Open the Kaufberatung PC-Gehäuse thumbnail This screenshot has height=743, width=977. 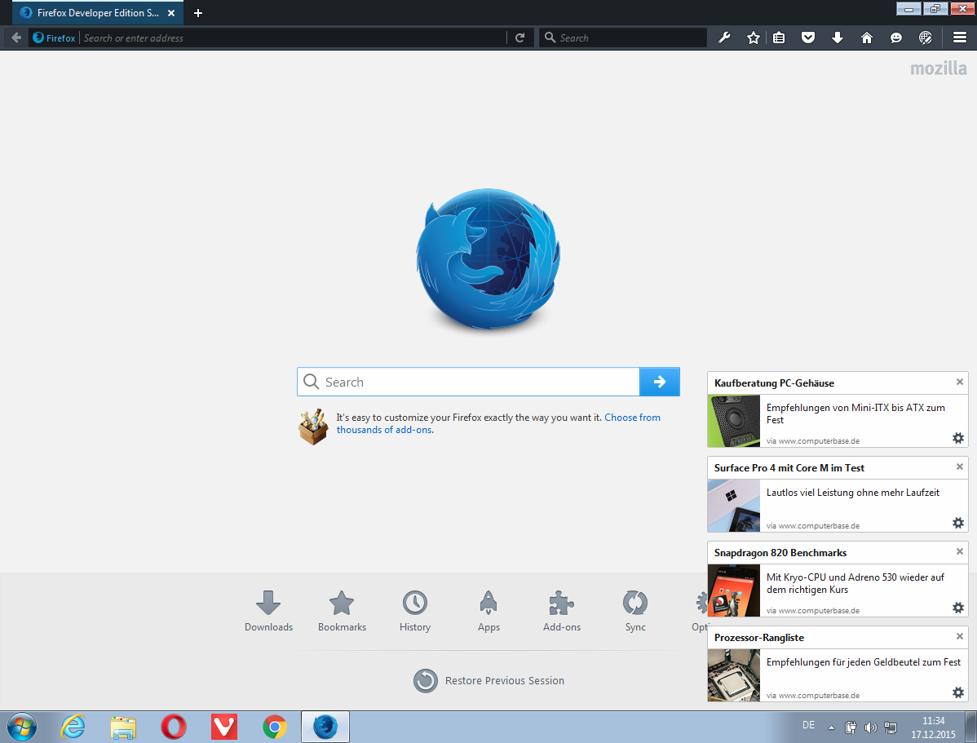click(734, 421)
